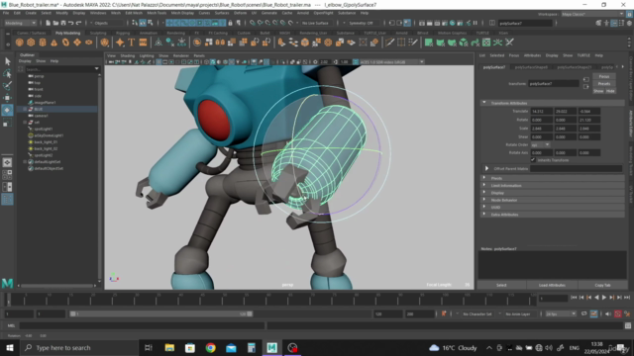634x356 pixels.
Task: Open Google Chrome from the taskbar
Action: point(210,347)
